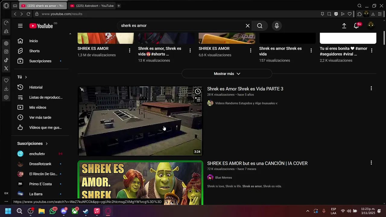Start voice search with the microphone icon
Screen dimensions: 386x217
point(277,26)
